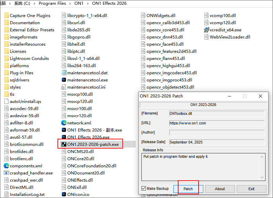Go to the ON1 folder breadcrumb
The height and width of the screenshot is (198, 273).
click(79, 3)
